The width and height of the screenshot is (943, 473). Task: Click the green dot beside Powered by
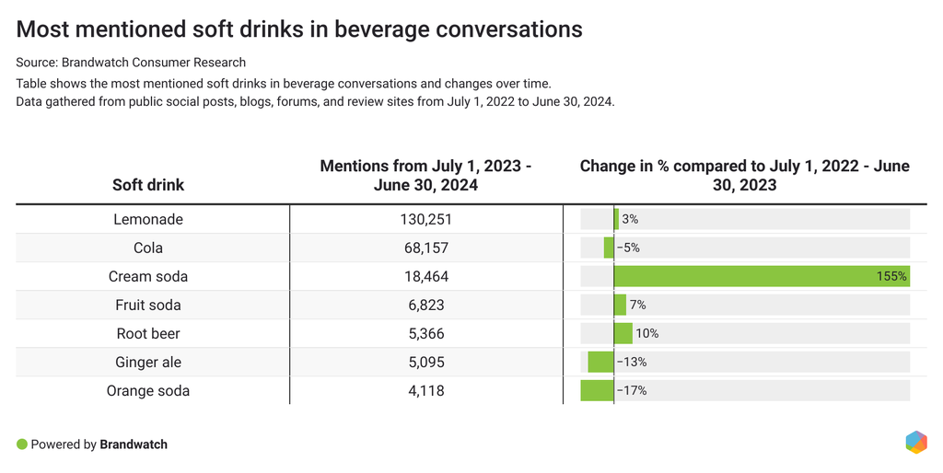click(x=22, y=444)
